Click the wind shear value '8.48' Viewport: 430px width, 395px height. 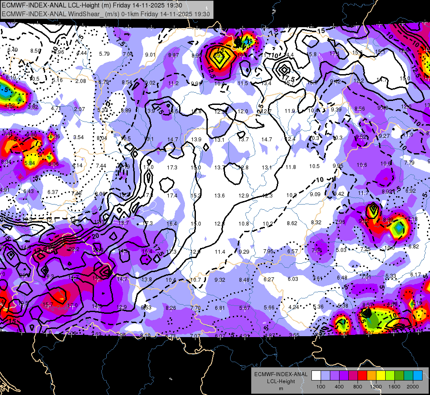[244, 280]
